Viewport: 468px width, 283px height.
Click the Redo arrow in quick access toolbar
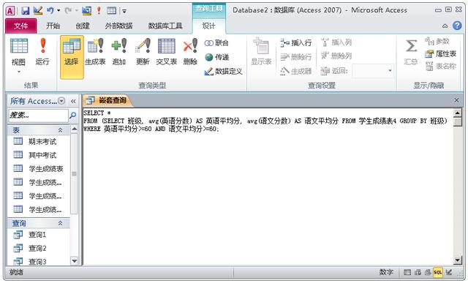(68, 11)
